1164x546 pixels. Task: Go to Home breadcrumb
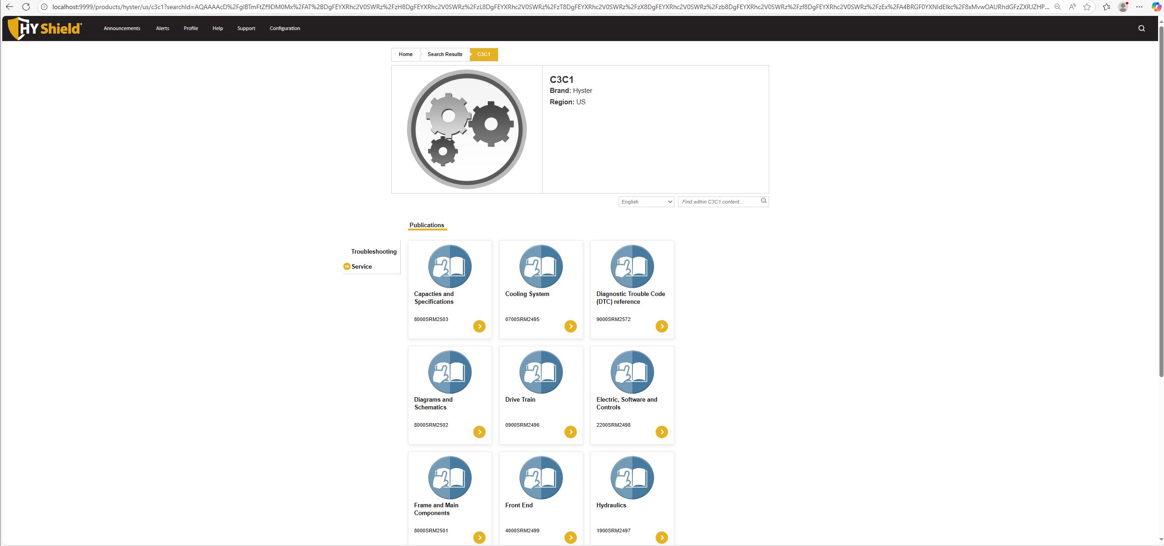(405, 54)
